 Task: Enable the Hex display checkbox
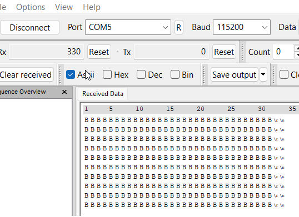tap(107, 74)
